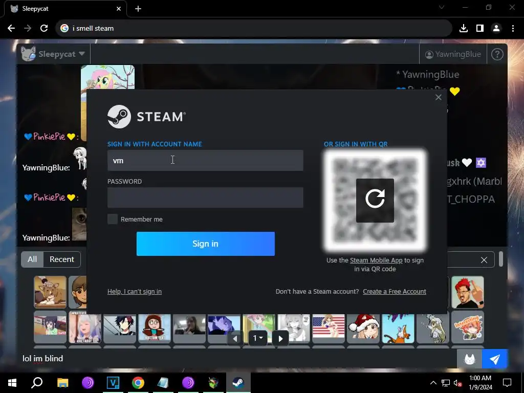This screenshot has height=393, width=524.
Task: Focus the Steam account name field
Action: click(x=205, y=160)
